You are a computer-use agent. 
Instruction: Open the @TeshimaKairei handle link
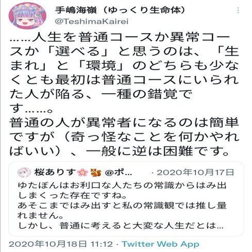92,22
